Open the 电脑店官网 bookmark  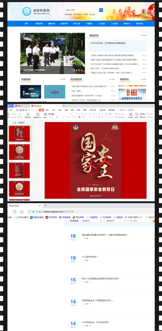(36, 217)
